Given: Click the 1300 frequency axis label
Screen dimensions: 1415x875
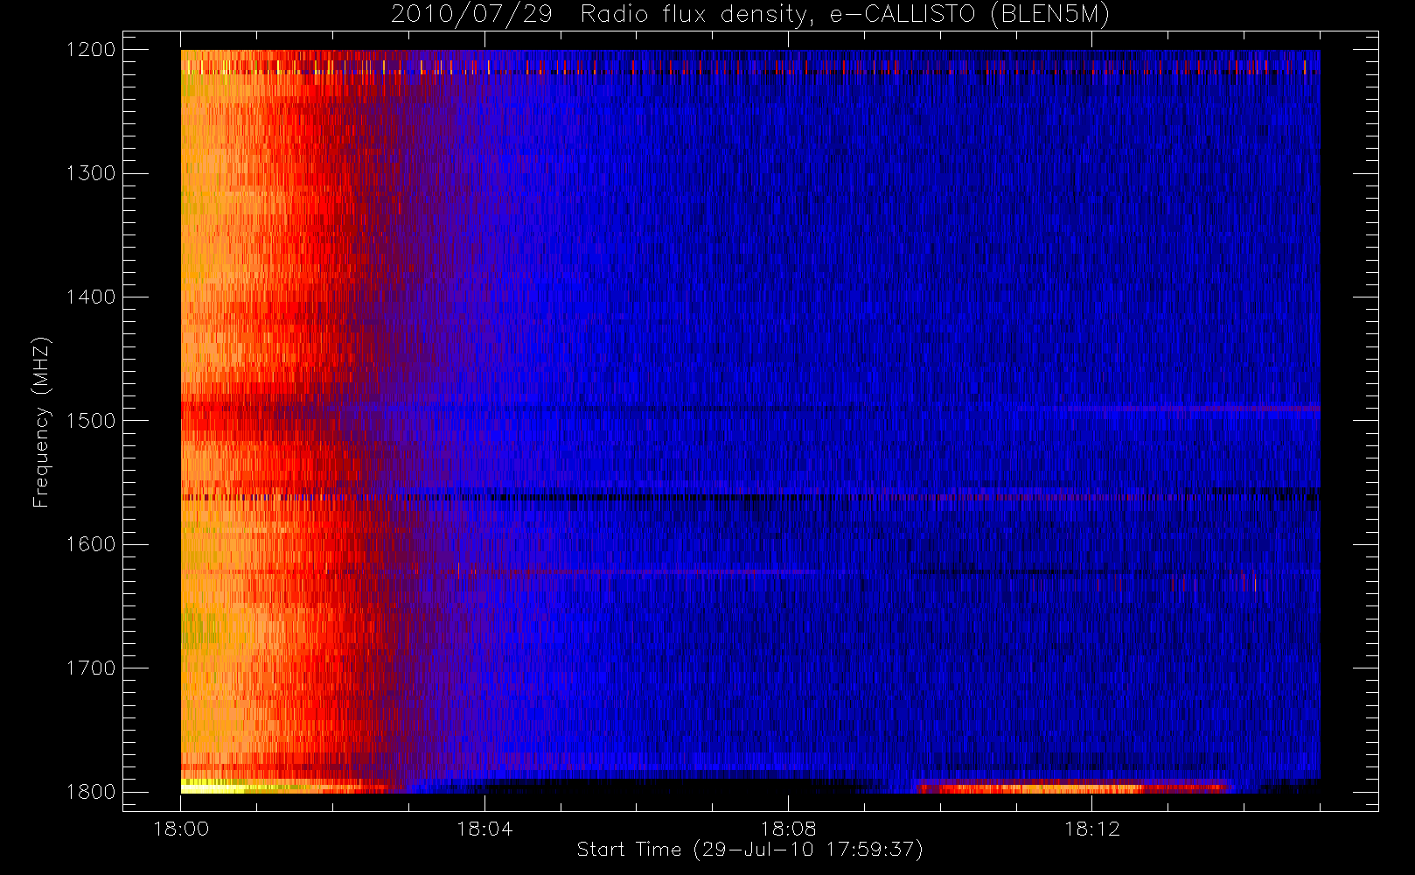Looking at the screenshot, I should click(91, 173).
